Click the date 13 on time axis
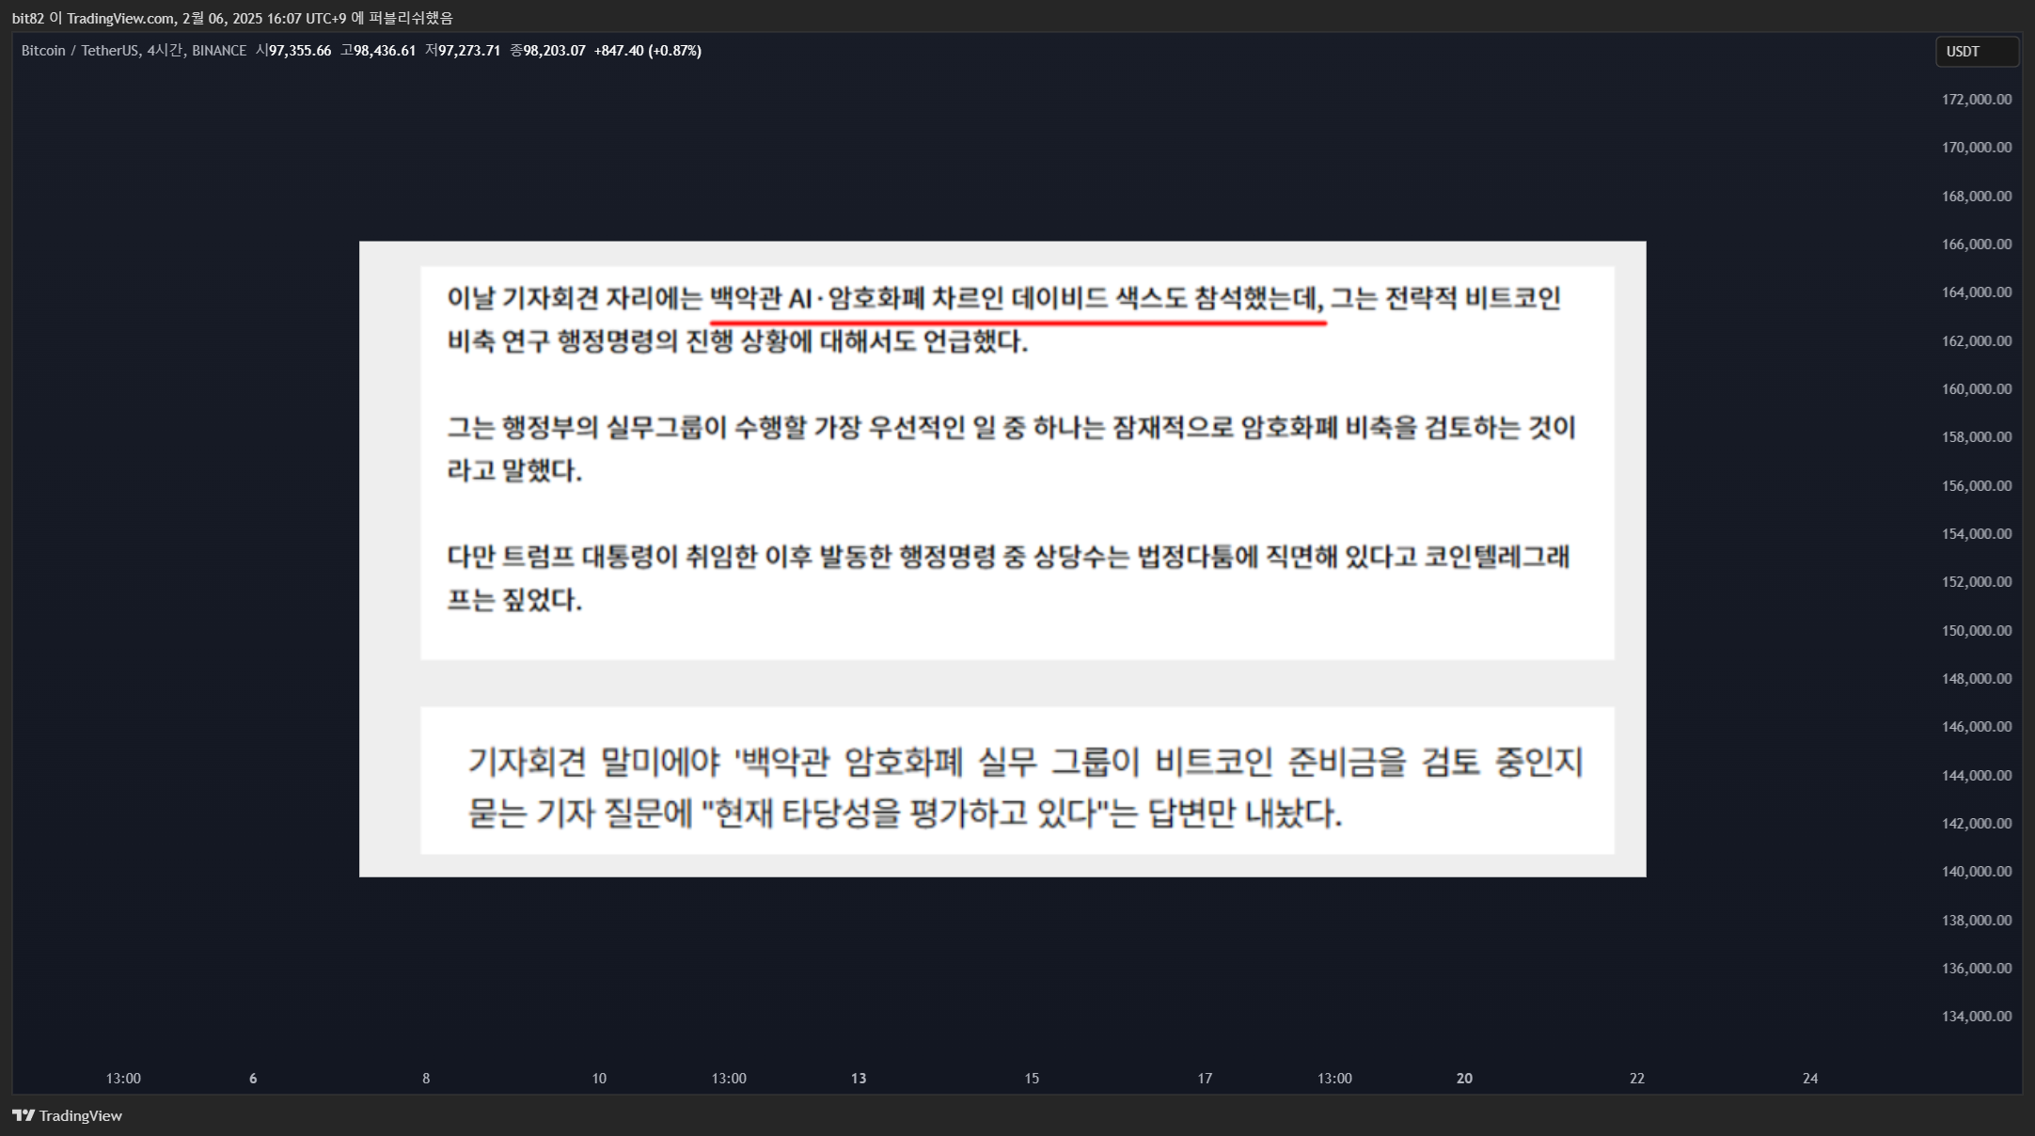Screen dimensions: 2035x1136 point(859,1079)
